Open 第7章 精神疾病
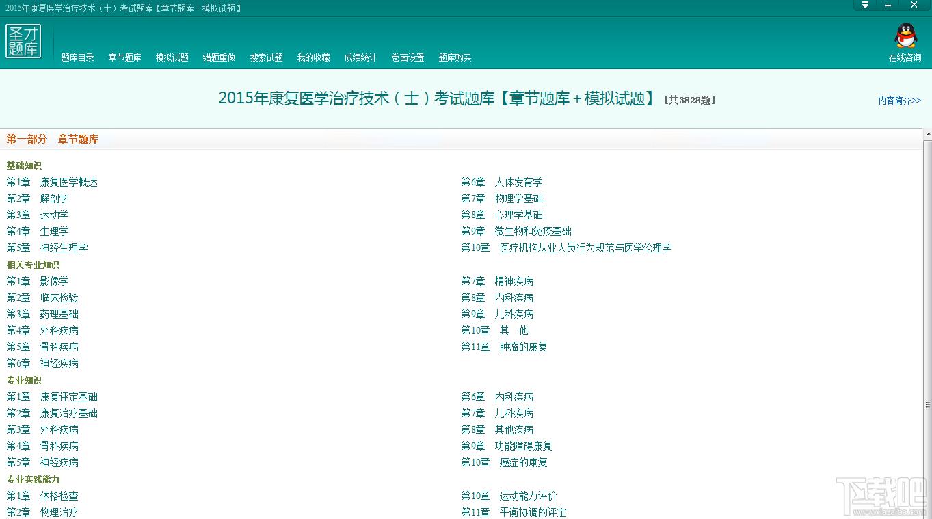932x519 pixels. [x=497, y=281]
